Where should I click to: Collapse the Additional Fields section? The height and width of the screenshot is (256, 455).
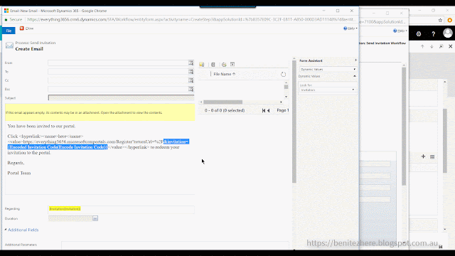22,230
